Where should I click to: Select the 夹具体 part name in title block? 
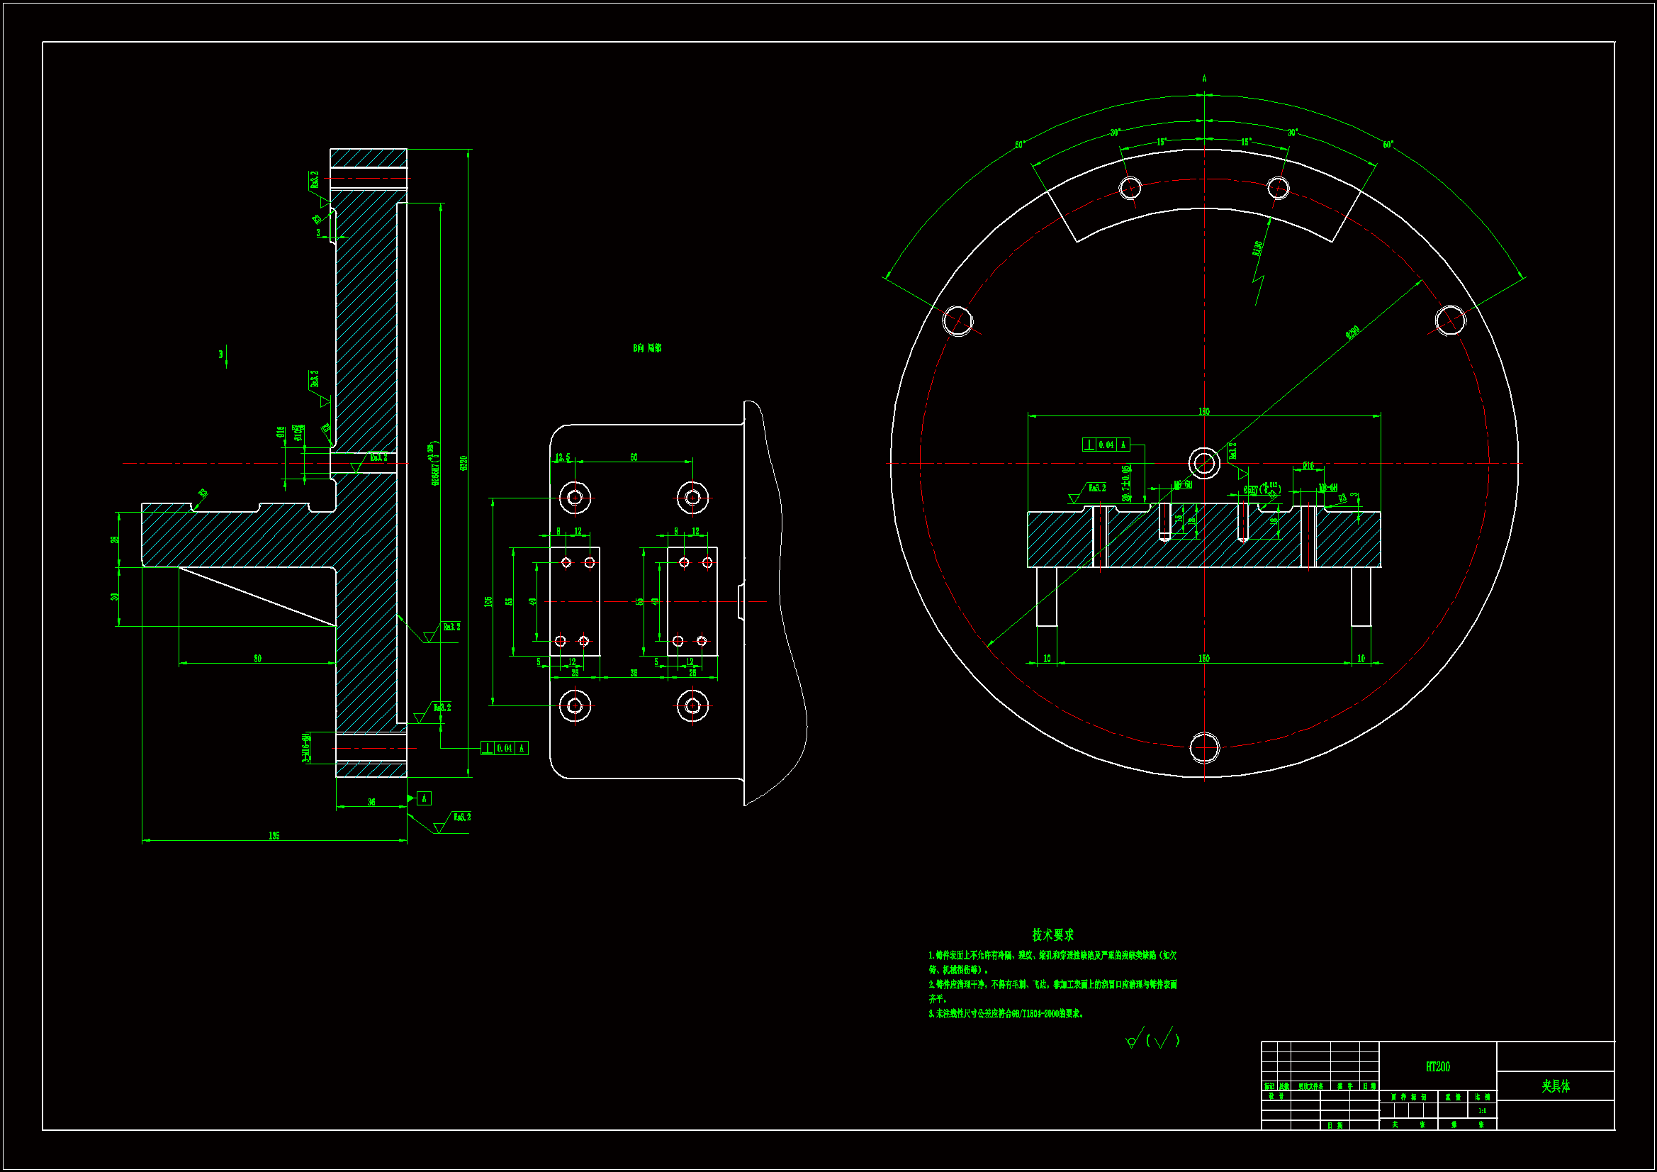click(x=1555, y=1086)
